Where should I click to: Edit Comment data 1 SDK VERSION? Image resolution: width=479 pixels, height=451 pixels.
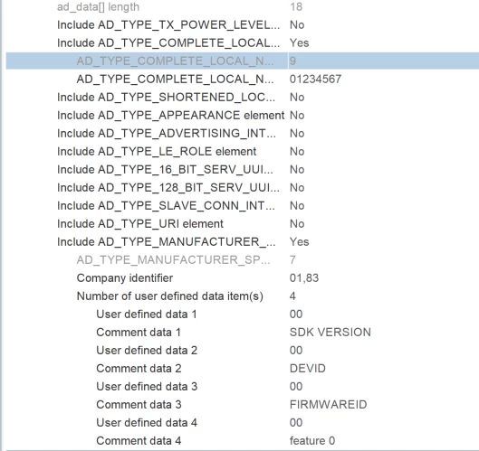click(331, 332)
